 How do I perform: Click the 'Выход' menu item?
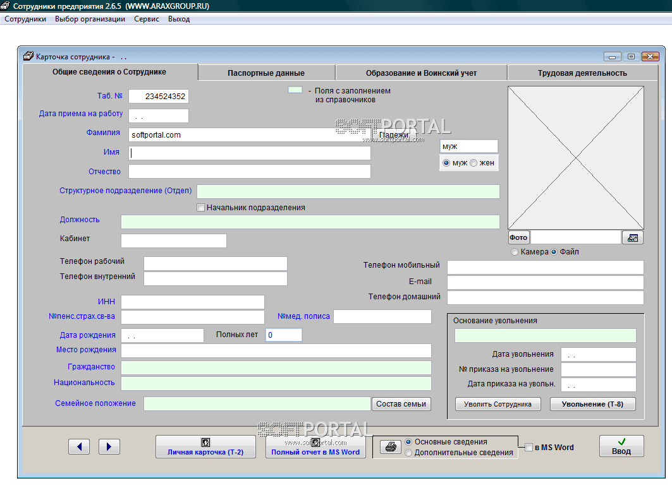pyautogui.click(x=179, y=19)
